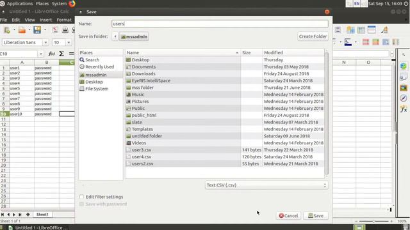Image resolution: width=410 pixels, height=230 pixels.
Task: Click last sheet navigation arrow in Calc
Action: point(20,215)
